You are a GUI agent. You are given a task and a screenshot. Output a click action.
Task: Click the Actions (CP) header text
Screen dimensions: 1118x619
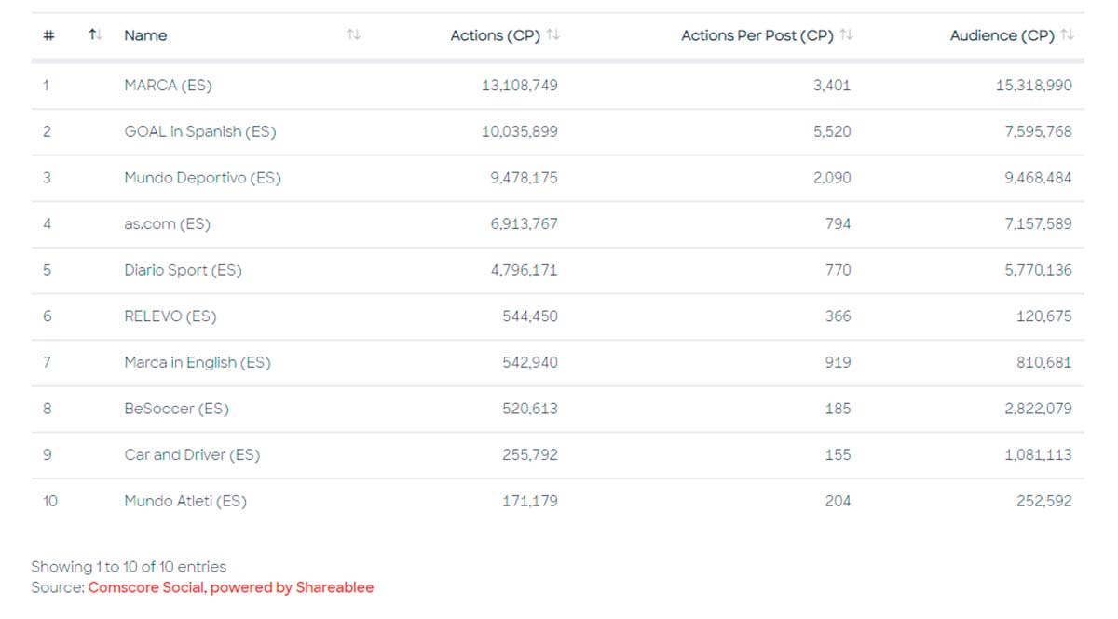(495, 35)
